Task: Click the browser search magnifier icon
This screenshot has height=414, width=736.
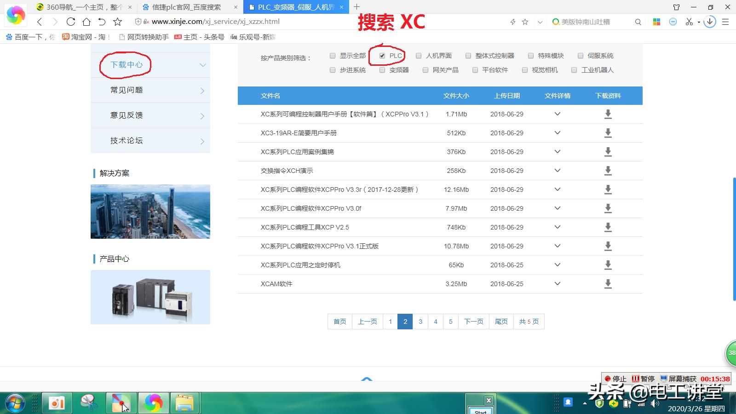Action: (x=638, y=22)
